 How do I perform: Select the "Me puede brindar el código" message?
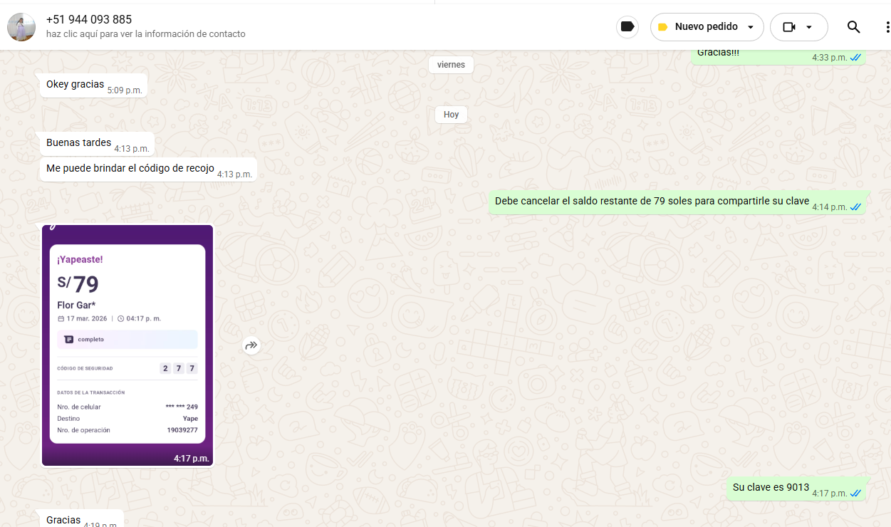(130, 169)
